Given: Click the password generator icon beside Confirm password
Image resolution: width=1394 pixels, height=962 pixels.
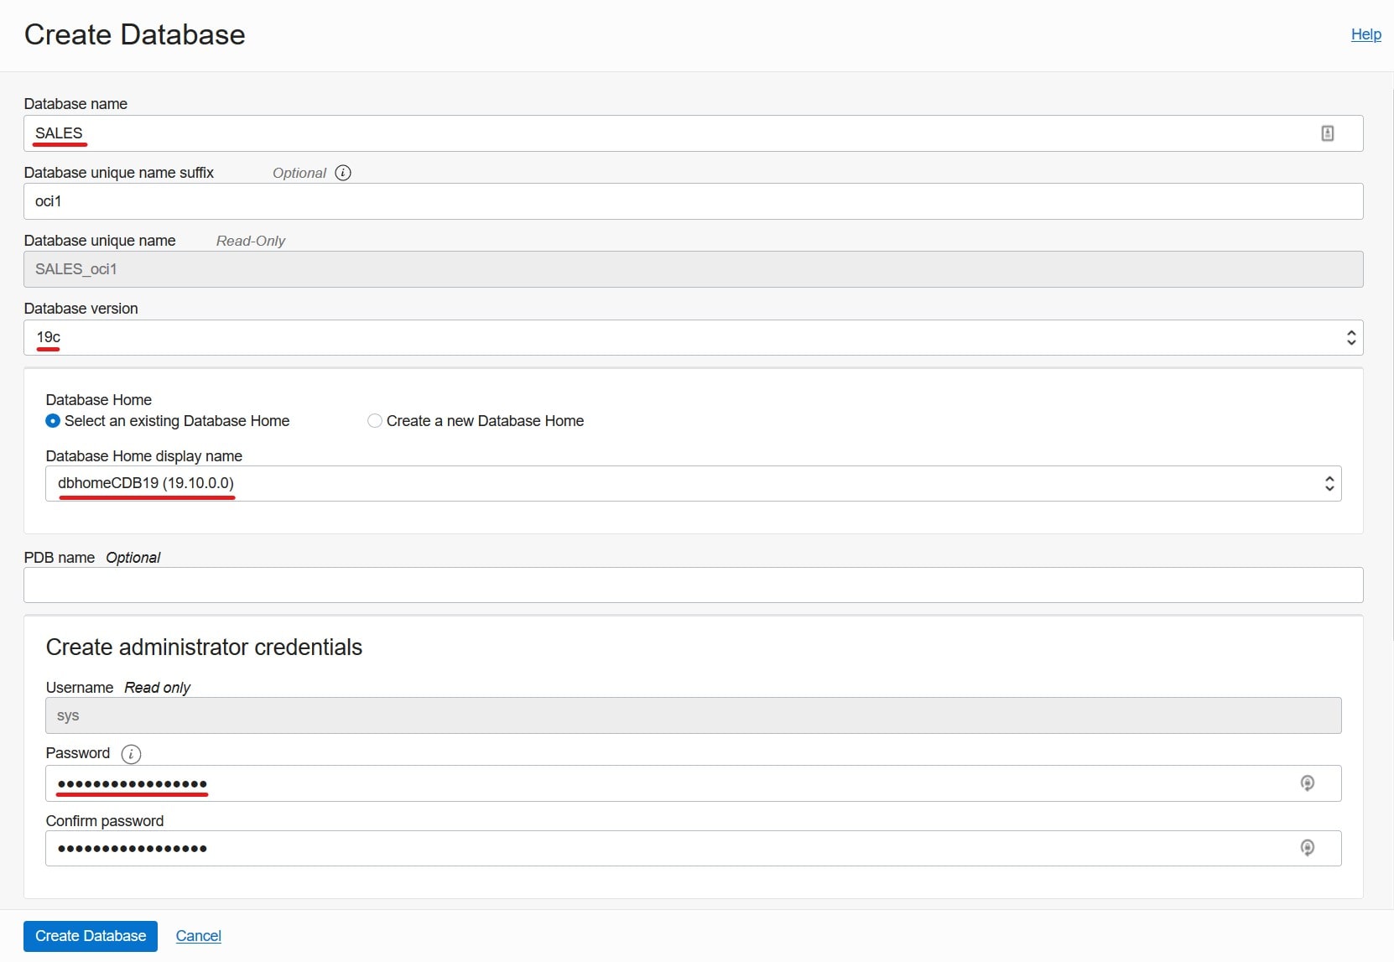Looking at the screenshot, I should pyautogui.click(x=1308, y=848).
